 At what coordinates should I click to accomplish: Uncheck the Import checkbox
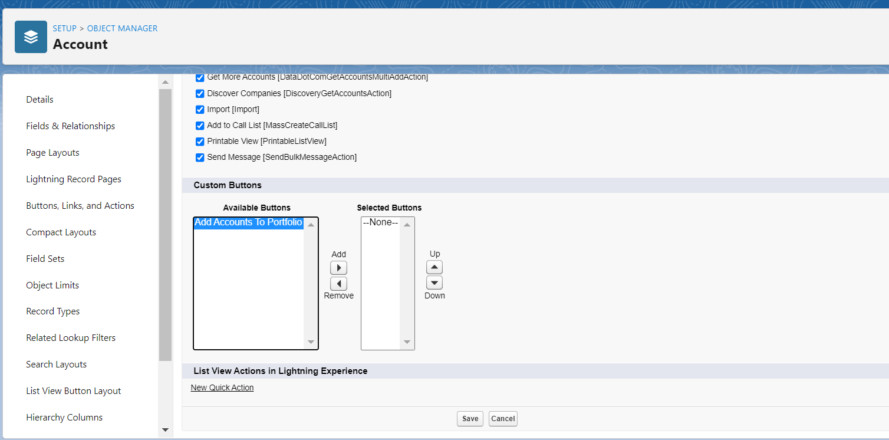pyautogui.click(x=200, y=109)
